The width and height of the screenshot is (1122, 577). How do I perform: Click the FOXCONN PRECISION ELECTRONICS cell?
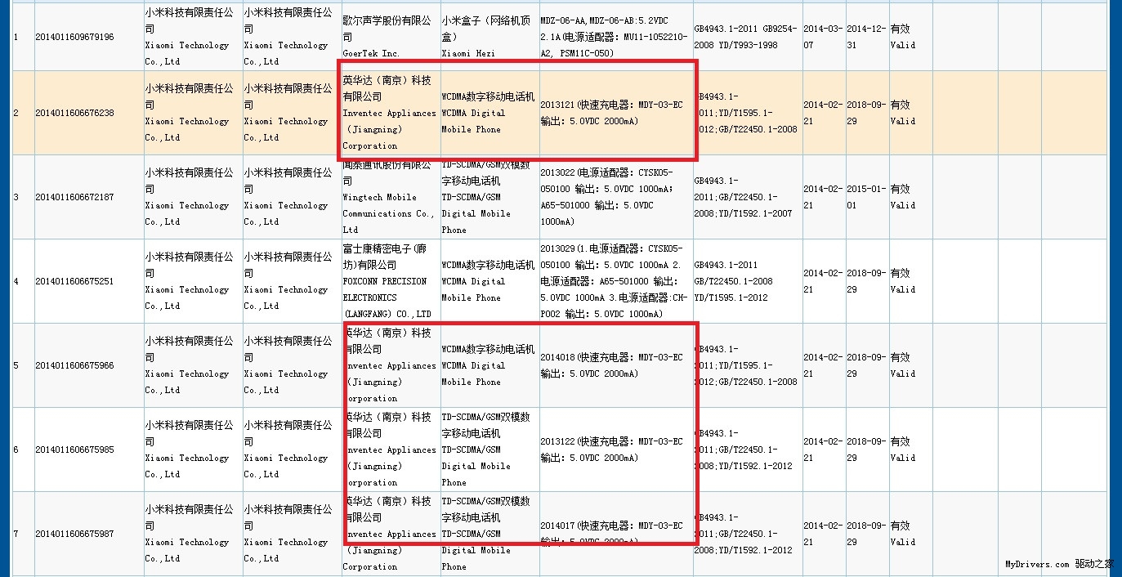(x=390, y=281)
